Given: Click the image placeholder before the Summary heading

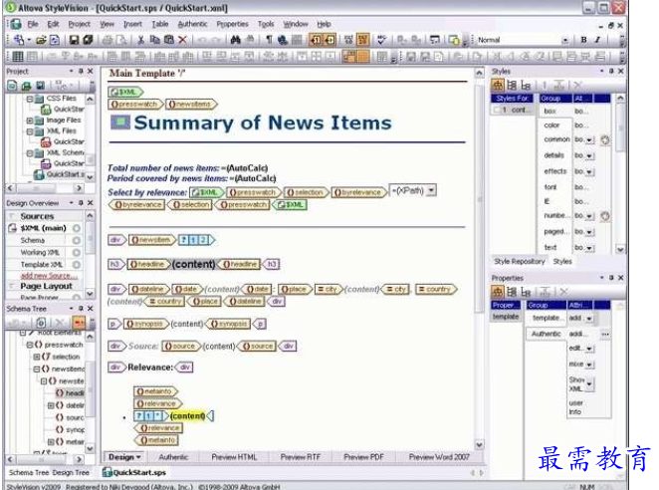Looking at the screenshot, I should pos(120,122).
